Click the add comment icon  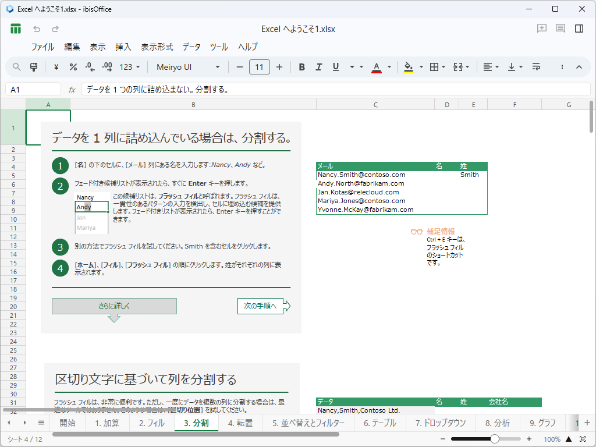(x=542, y=28)
